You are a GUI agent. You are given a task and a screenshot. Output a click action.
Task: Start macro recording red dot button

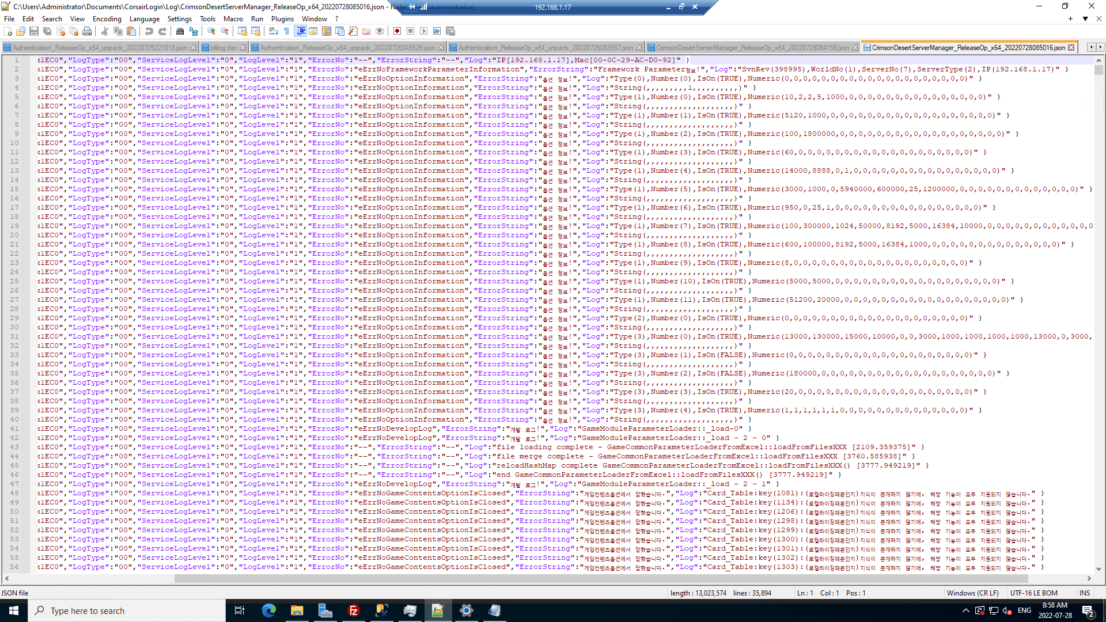click(397, 31)
